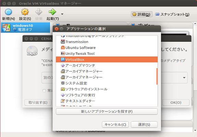Click the VirtualBox main window scroll down arrow
This screenshot has width=197, height=137.
coord(195,130)
